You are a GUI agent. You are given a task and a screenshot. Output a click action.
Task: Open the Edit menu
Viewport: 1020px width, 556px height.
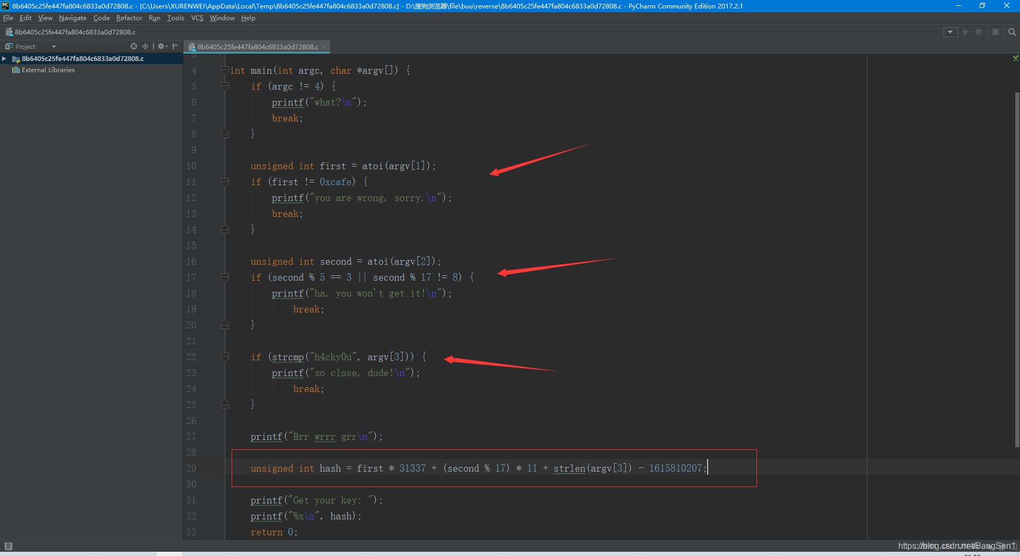point(25,18)
